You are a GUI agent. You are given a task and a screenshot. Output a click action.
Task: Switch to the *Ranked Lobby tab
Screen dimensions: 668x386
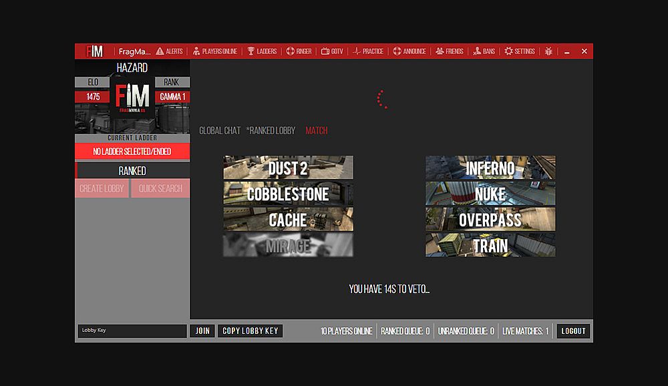pos(271,131)
